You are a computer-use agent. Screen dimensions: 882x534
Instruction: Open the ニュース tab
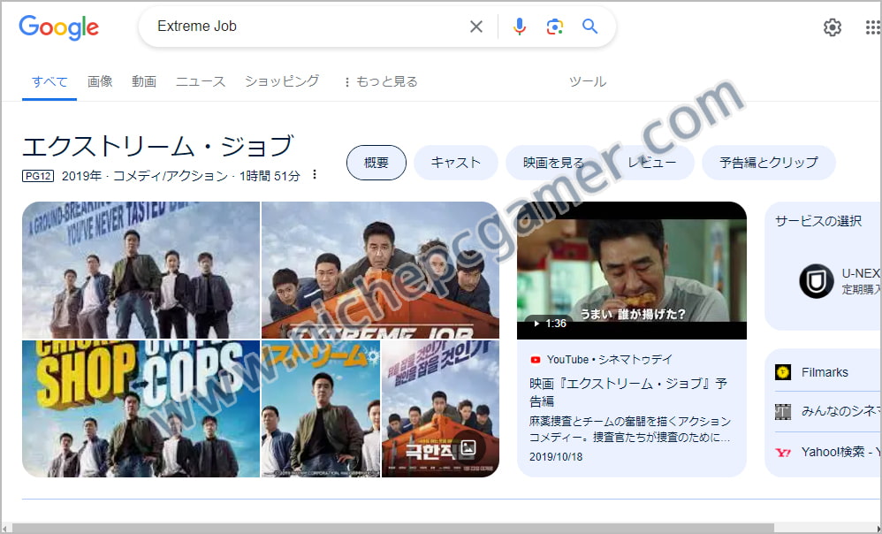click(201, 81)
